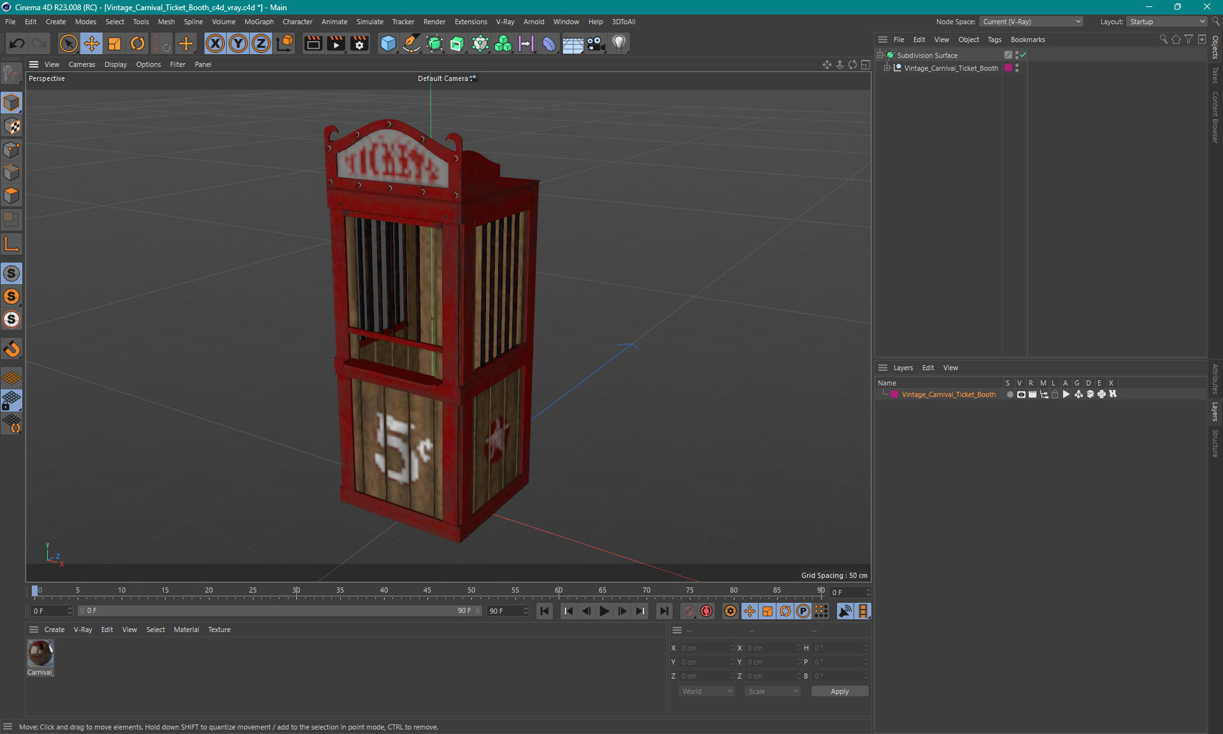Screen dimensions: 1223x734
Task: Open the Layers panel hamburger menu
Action: [x=883, y=368]
